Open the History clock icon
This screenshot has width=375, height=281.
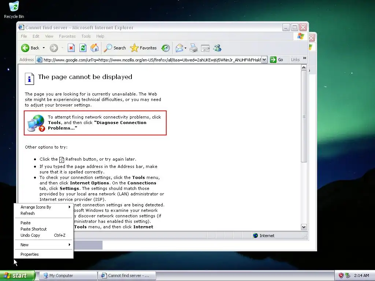(166, 48)
